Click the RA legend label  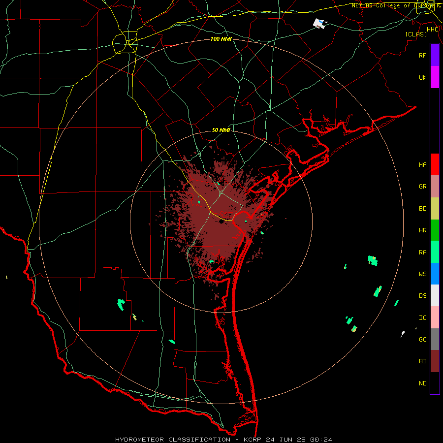pyautogui.click(x=423, y=253)
